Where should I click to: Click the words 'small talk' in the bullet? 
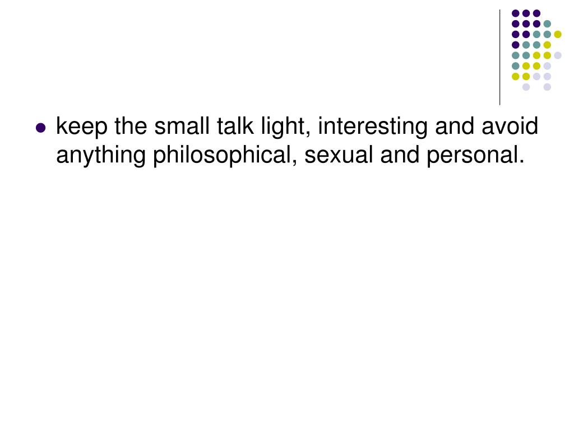click(204, 126)
